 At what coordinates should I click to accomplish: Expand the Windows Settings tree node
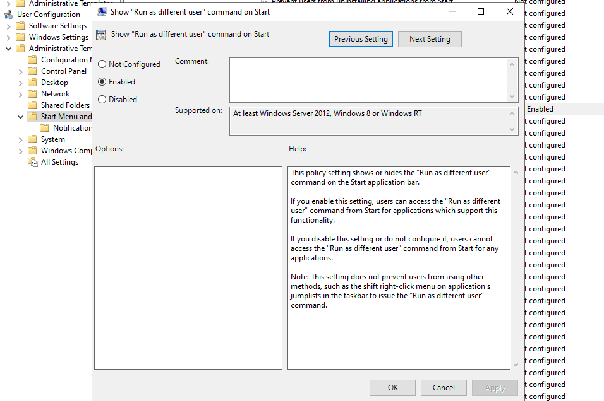pos(8,38)
